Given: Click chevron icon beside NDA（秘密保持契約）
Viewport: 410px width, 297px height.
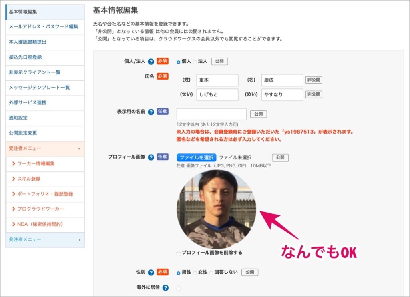Looking at the screenshot, I should coord(14,224).
